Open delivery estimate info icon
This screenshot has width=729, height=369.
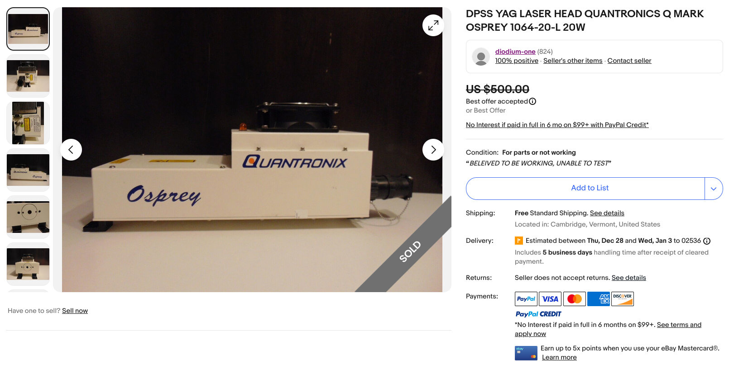(707, 241)
